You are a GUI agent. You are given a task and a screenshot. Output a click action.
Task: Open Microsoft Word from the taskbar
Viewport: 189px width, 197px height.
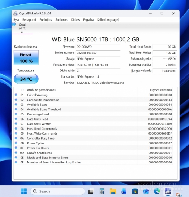(x=124, y=191)
